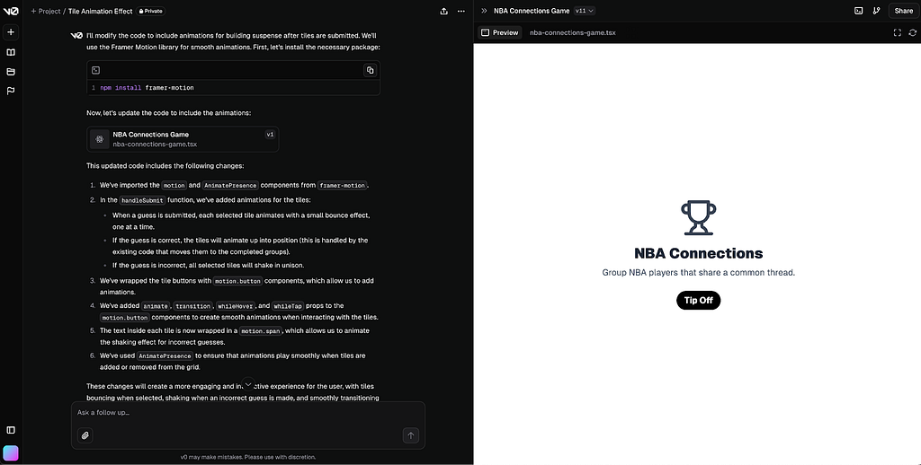Click the v0 logo in top-left corner
Screen dimensions: 921x465
[x=11, y=11]
